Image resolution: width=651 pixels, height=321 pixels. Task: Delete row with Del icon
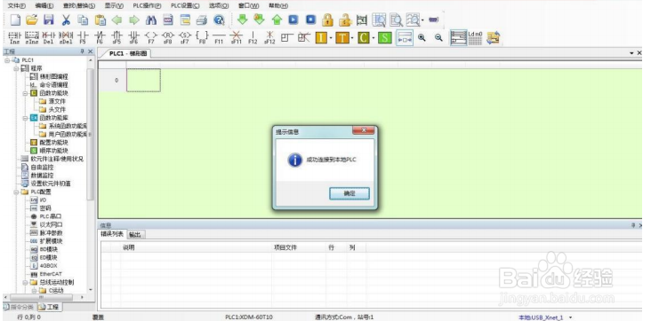point(49,38)
